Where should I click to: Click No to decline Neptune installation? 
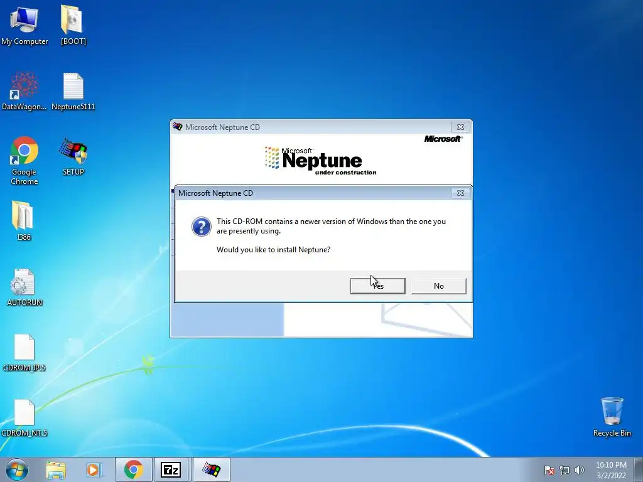point(438,286)
